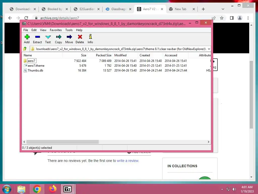Open a new Chrome tab
258x194 pixels.
click(203, 9)
